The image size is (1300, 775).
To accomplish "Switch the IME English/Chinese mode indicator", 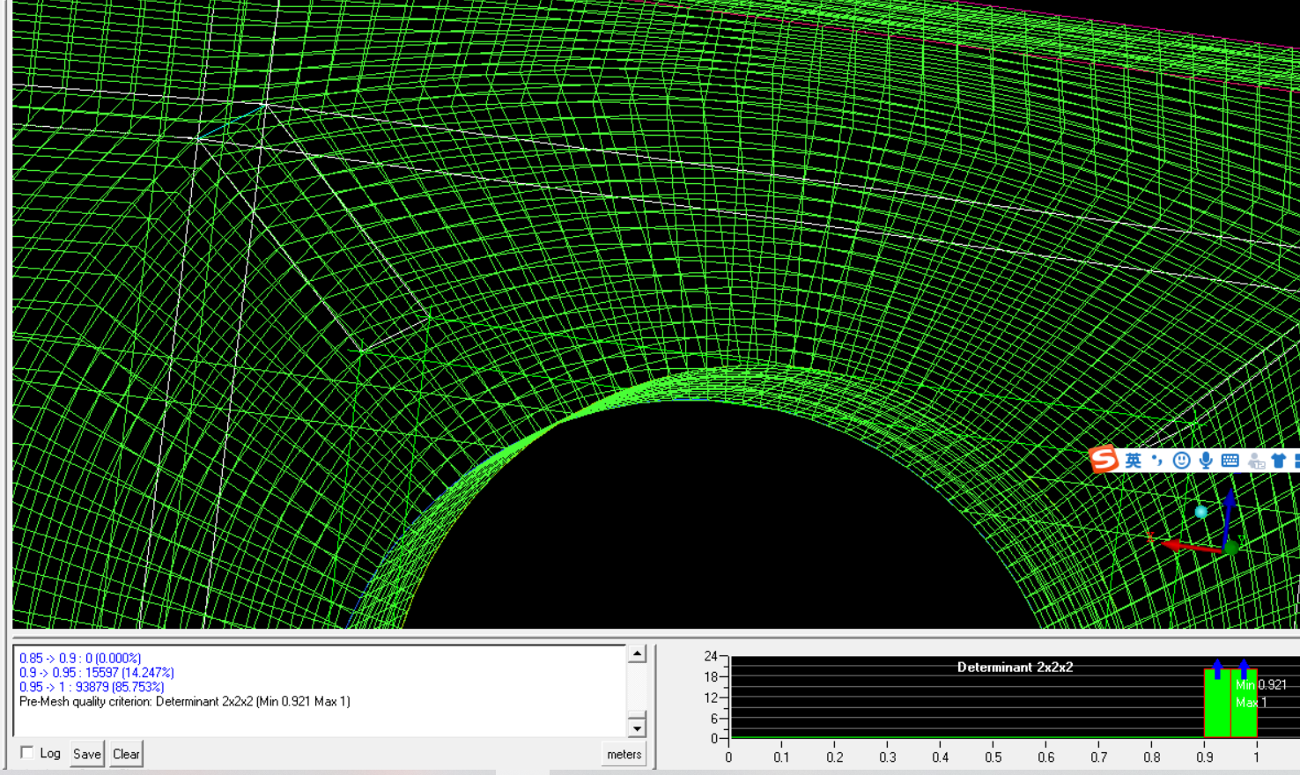I will pyautogui.click(x=1134, y=460).
